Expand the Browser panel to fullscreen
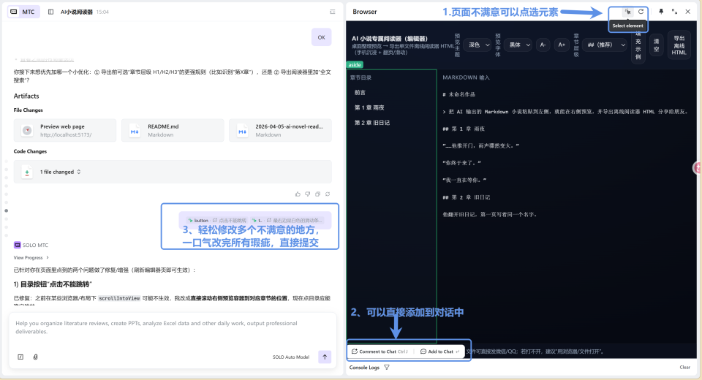This screenshot has height=380, width=702. pyautogui.click(x=674, y=12)
